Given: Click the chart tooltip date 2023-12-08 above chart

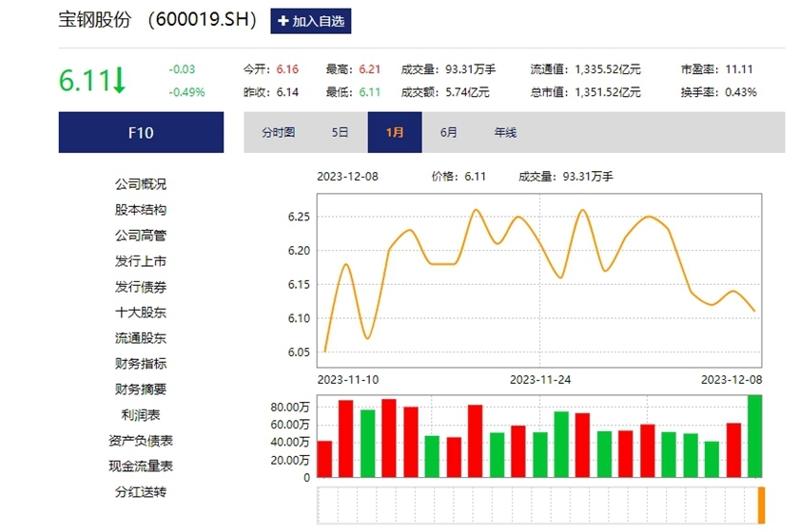Looking at the screenshot, I should coord(347,177).
